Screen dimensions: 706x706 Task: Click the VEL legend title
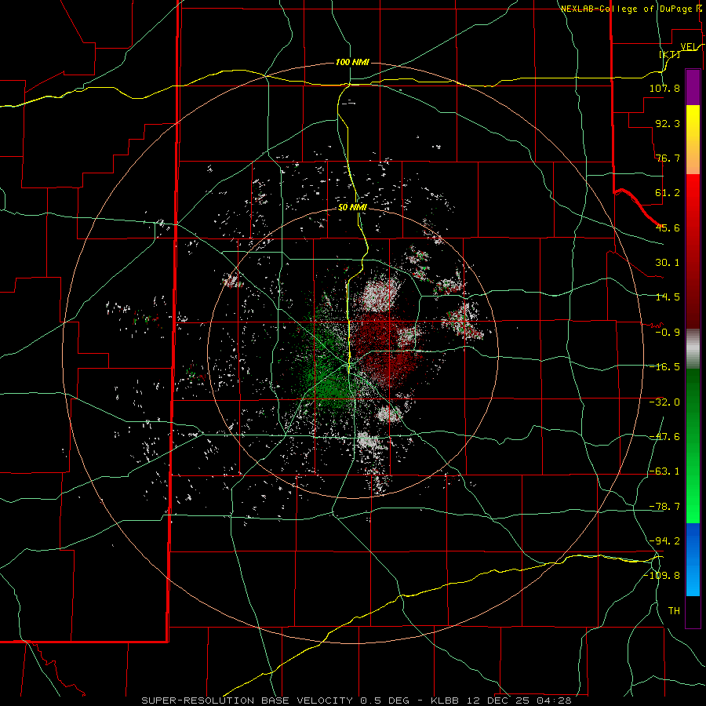(x=690, y=46)
